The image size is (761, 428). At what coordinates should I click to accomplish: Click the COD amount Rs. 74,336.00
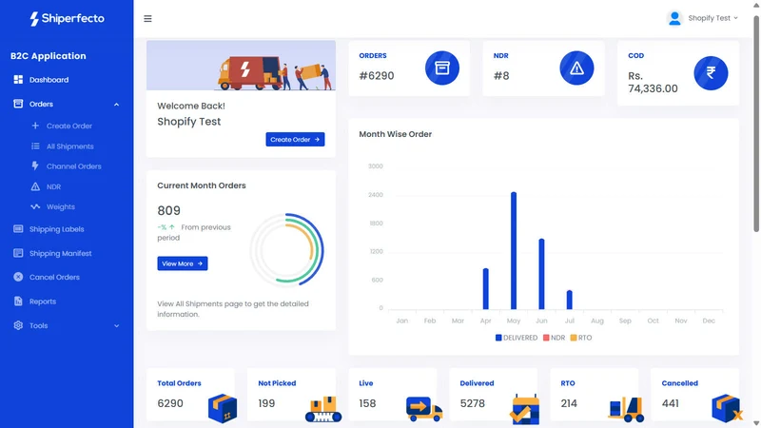click(653, 82)
